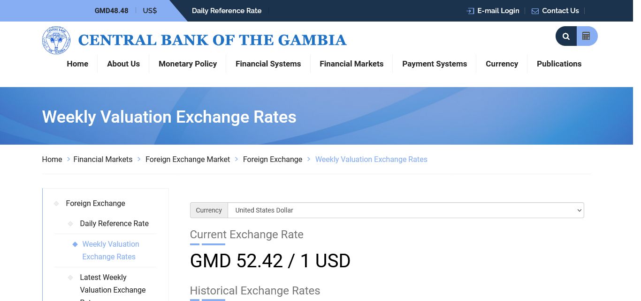Open the Financial Markets nav menu
641x301 pixels.
pos(351,64)
